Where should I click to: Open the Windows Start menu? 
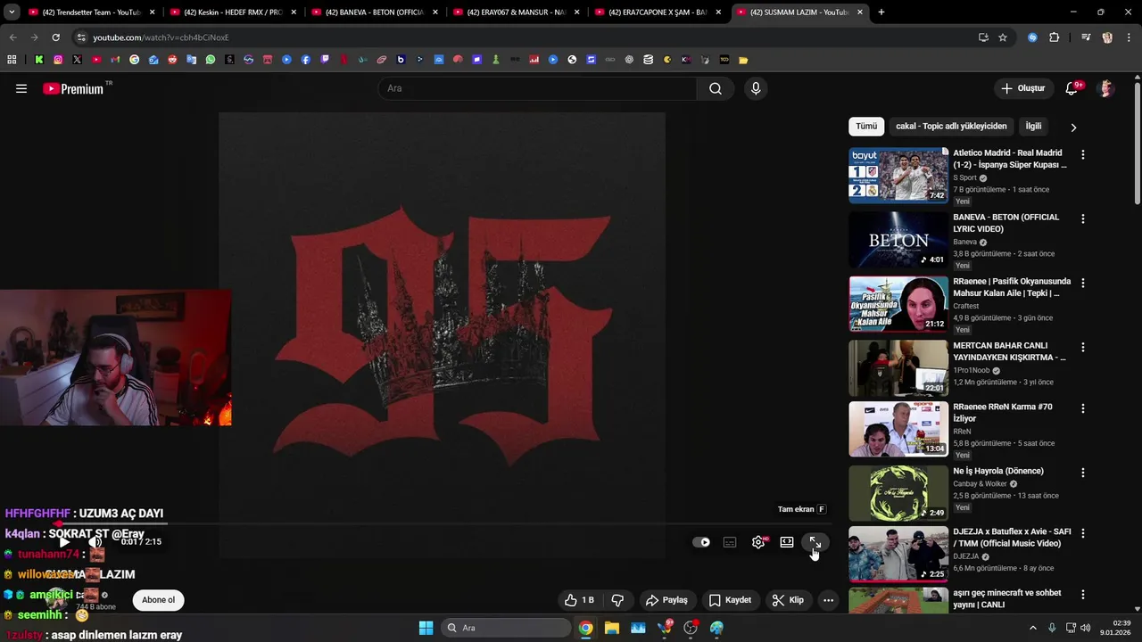click(x=426, y=628)
